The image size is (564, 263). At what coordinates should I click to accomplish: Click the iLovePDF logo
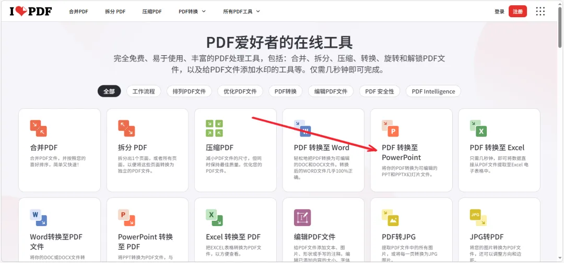[31, 11]
